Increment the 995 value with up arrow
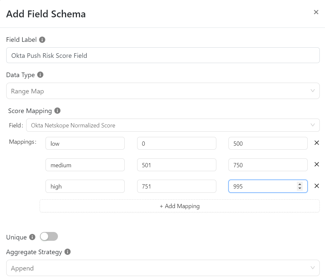This screenshot has height=279, width=325. [300, 184]
